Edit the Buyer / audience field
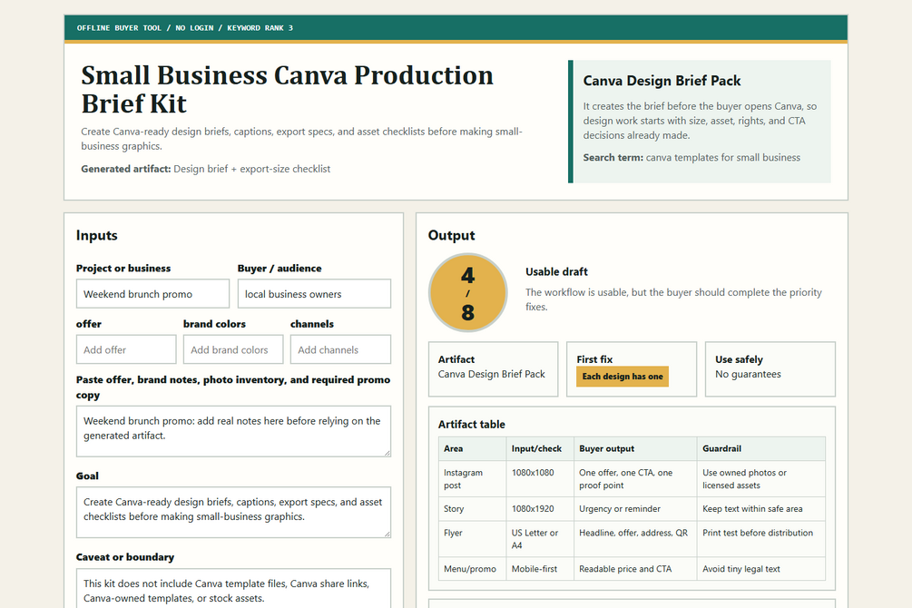The width and height of the screenshot is (912, 608). click(x=314, y=294)
